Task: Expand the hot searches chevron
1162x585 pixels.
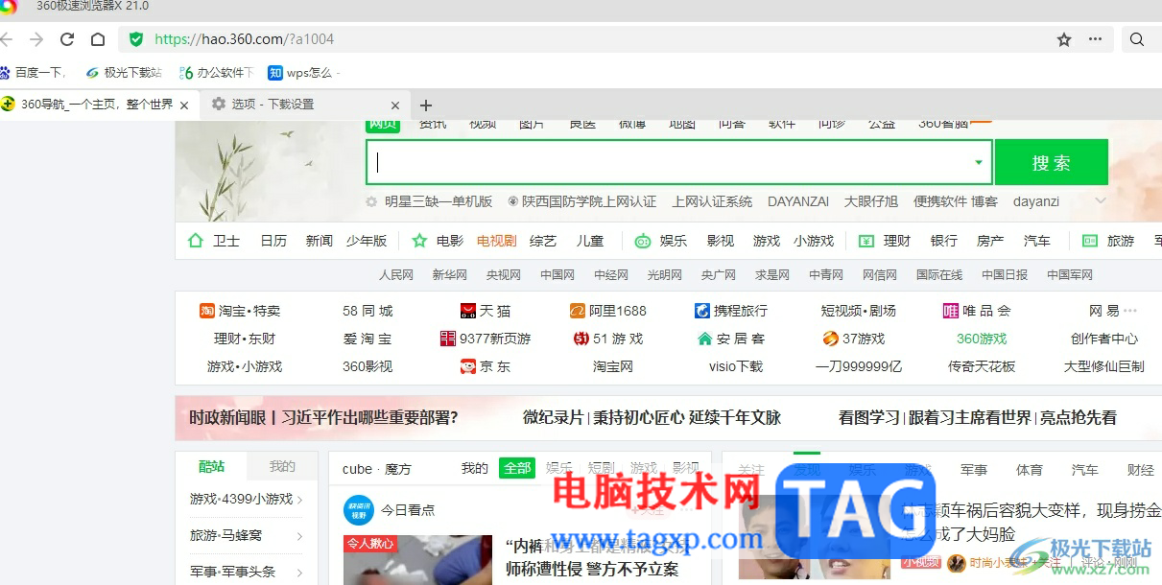Action: click(1101, 201)
